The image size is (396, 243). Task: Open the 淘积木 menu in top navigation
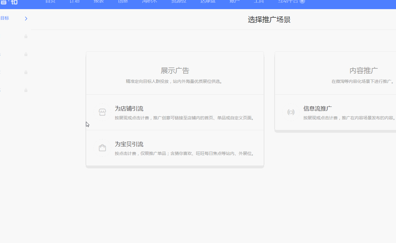coord(150,1)
